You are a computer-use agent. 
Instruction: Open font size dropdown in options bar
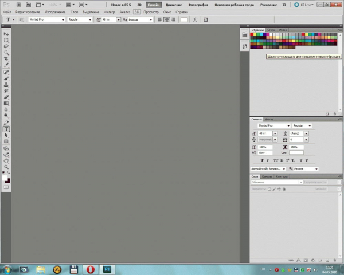click(119, 19)
